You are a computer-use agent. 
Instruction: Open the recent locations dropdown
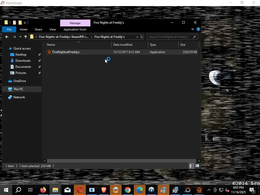pyautogui.click(x=20, y=37)
